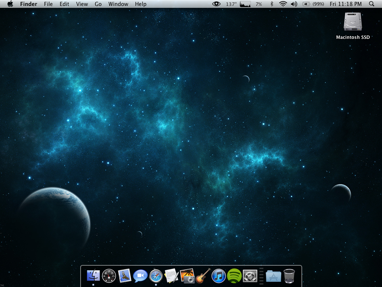Viewport: 382px width, 287px height.
Task: Open the File menu
Action: pos(48,4)
